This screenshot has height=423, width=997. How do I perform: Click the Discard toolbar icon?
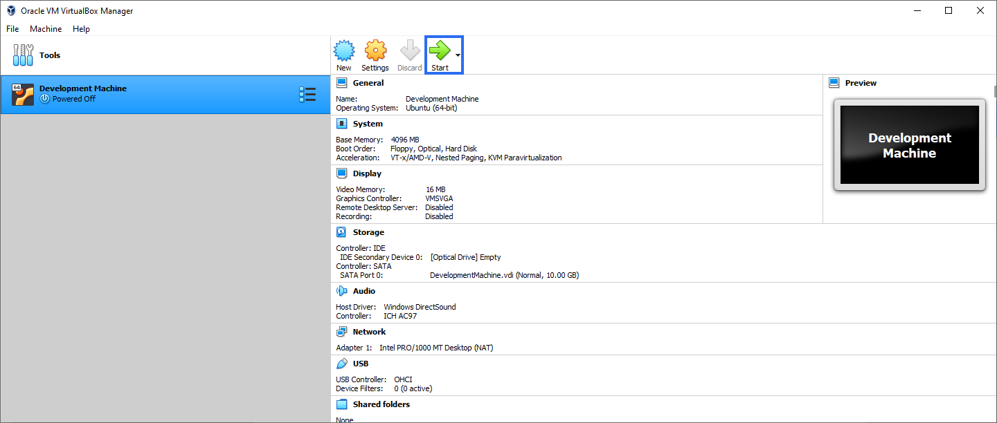coord(410,50)
